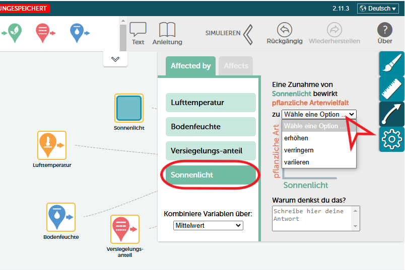
Task: Open the ruler measurement panel
Action: pos(391,89)
